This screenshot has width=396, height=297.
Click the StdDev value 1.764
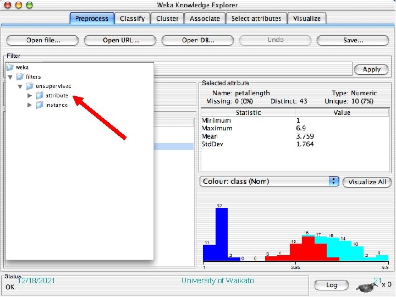tap(305, 144)
